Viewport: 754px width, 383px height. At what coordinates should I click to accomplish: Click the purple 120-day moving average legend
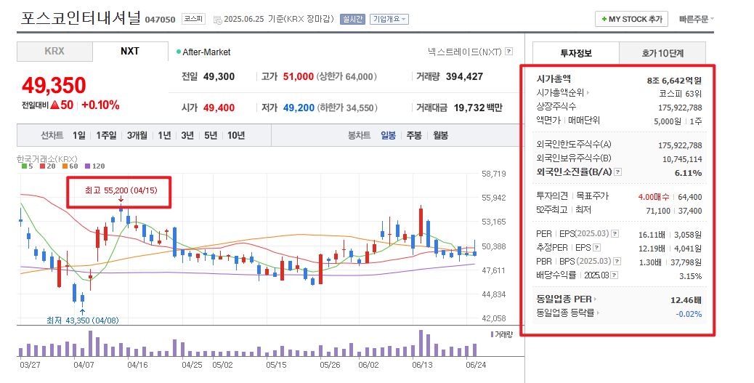(x=94, y=166)
